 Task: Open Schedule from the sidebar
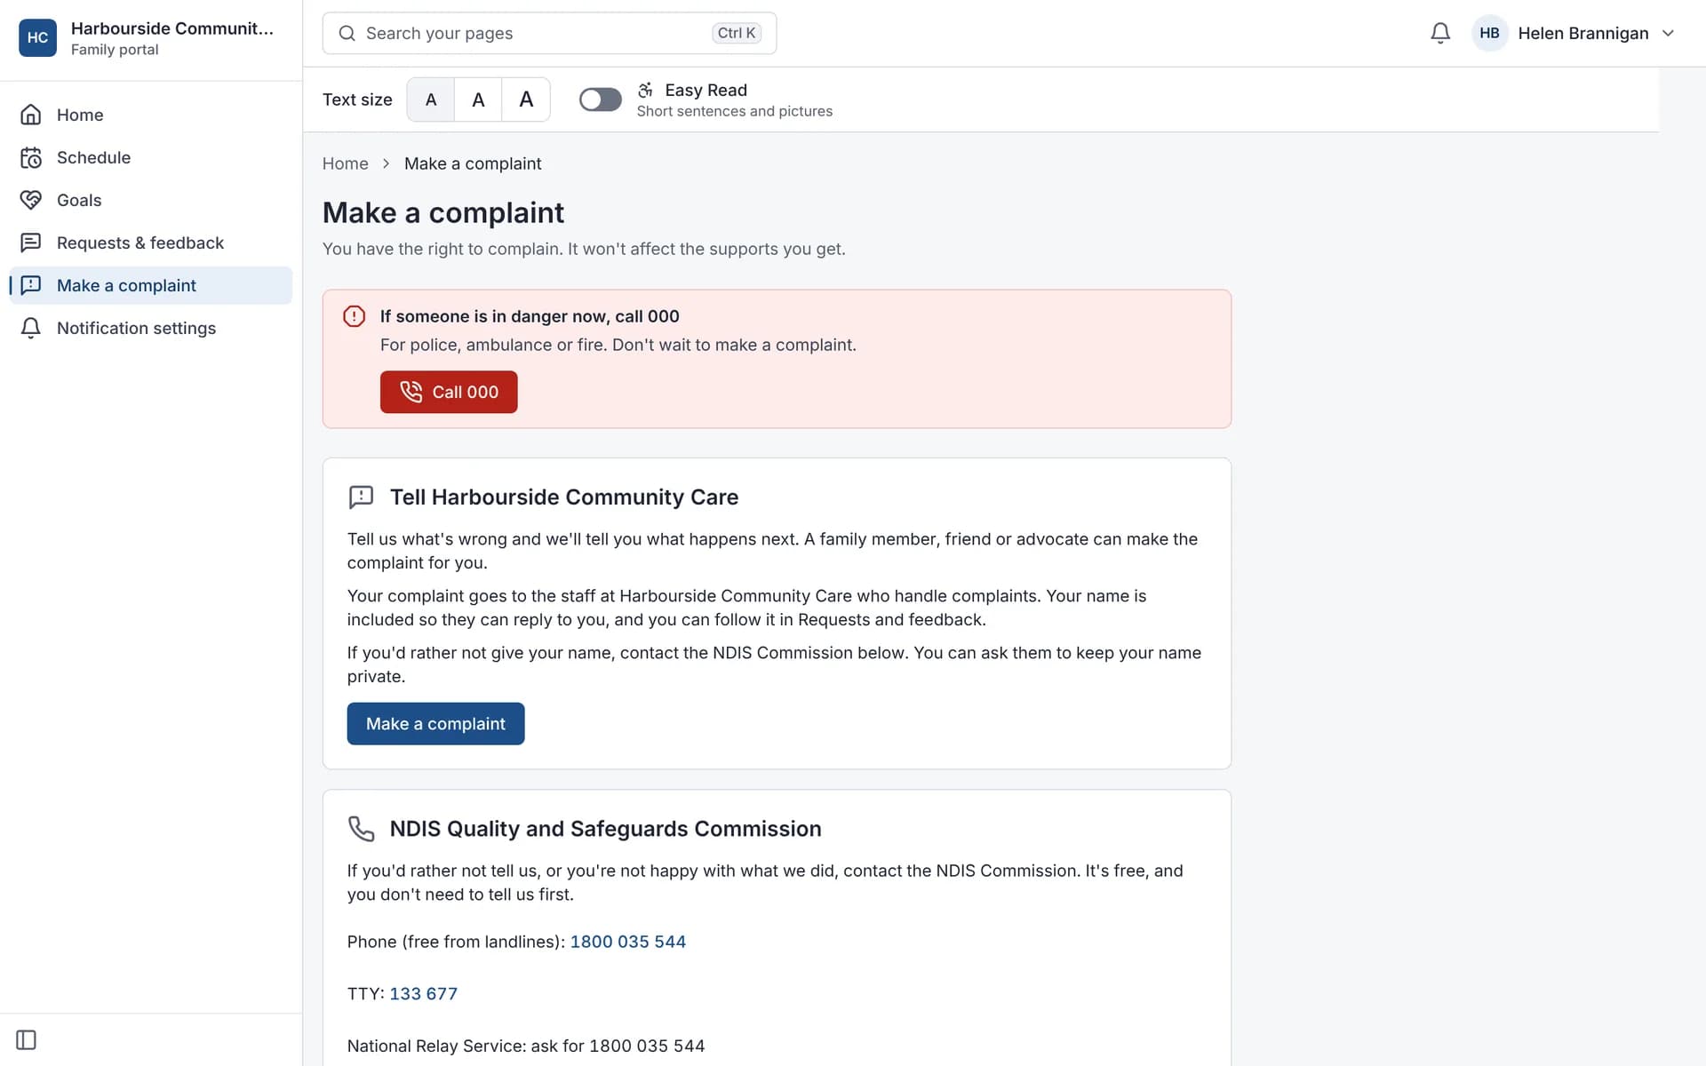150,157
